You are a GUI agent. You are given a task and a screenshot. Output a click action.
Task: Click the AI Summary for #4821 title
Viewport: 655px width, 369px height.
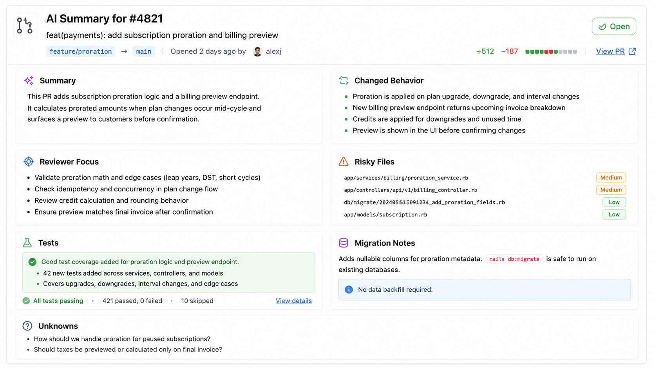click(x=104, y=19)
